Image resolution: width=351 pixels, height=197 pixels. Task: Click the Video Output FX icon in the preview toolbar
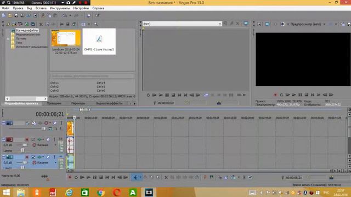tap(275, 24)
